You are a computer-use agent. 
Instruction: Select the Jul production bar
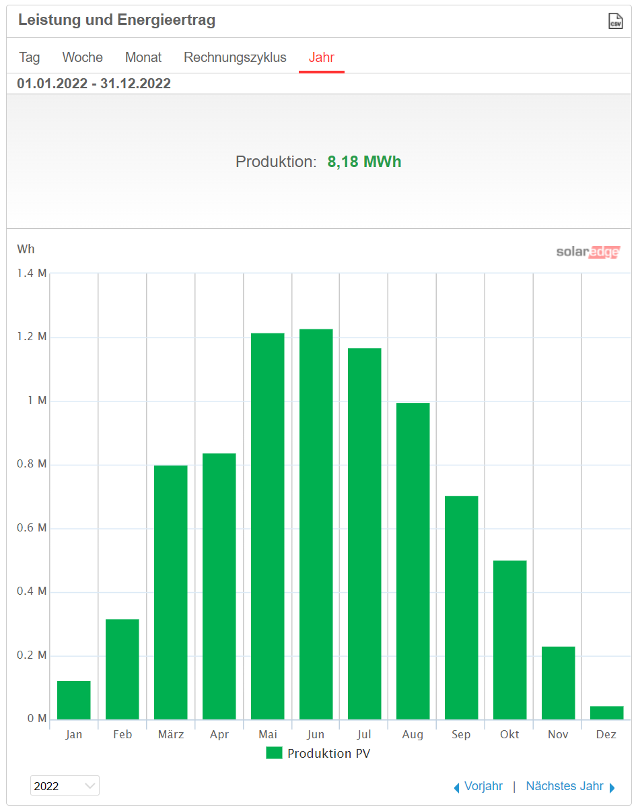coord(365,533)
